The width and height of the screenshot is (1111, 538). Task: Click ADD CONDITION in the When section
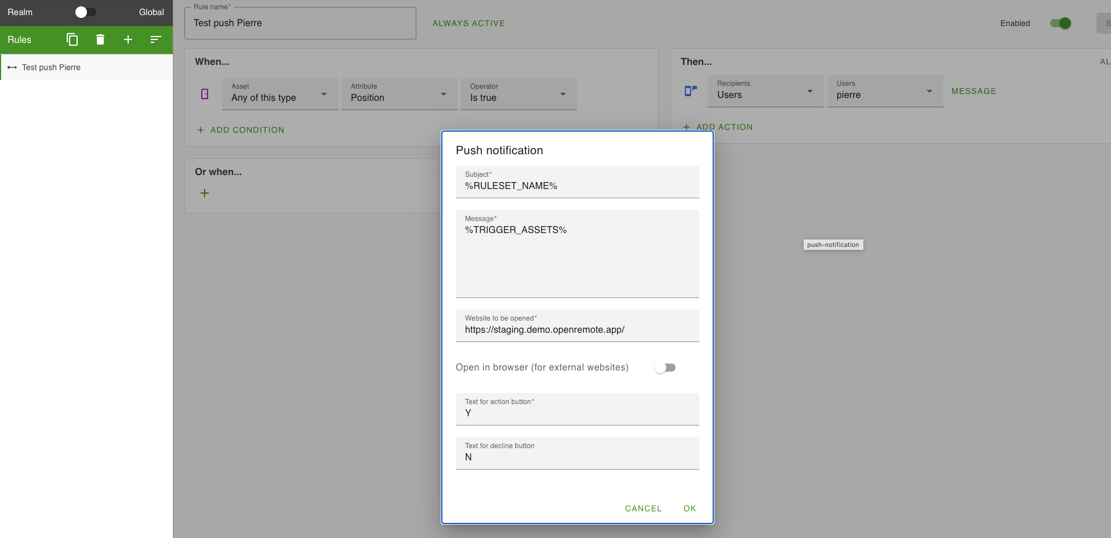point(241,130)
